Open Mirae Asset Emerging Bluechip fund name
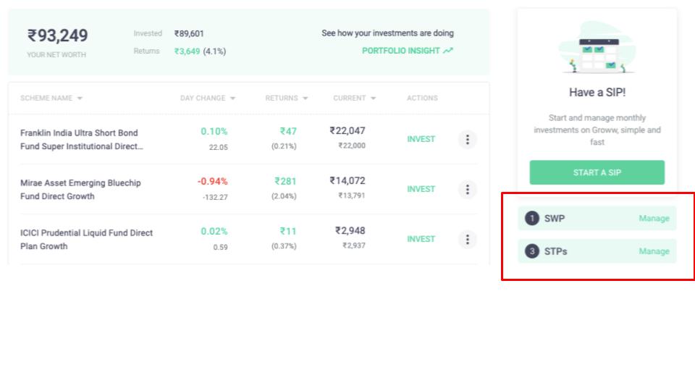Screen dimensions: 695x391 click(80, 190)
